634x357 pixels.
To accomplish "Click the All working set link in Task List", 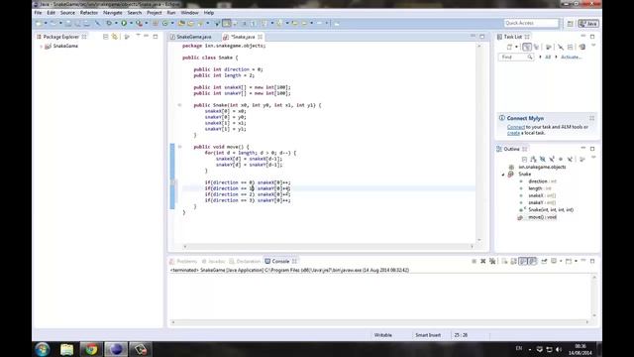I will tap(548, 58).
